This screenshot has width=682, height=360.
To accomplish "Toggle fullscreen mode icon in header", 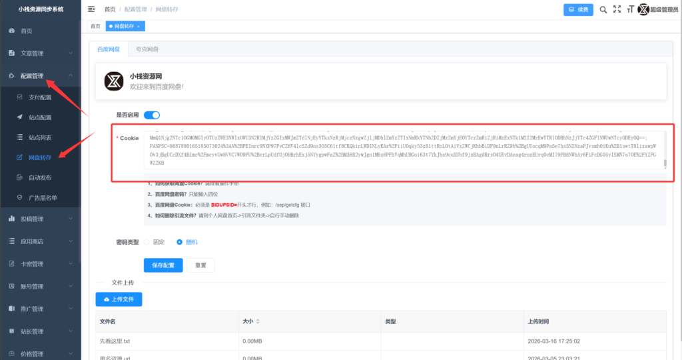I will (x=617, y=9).
